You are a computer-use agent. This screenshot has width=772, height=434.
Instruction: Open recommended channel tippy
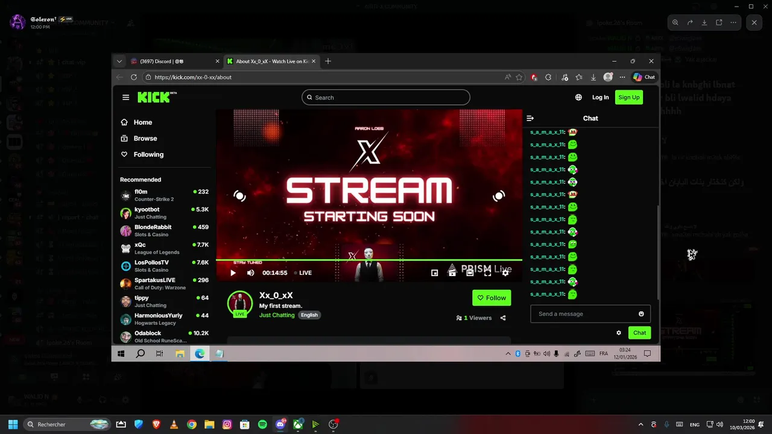click(x=165, y=301)
